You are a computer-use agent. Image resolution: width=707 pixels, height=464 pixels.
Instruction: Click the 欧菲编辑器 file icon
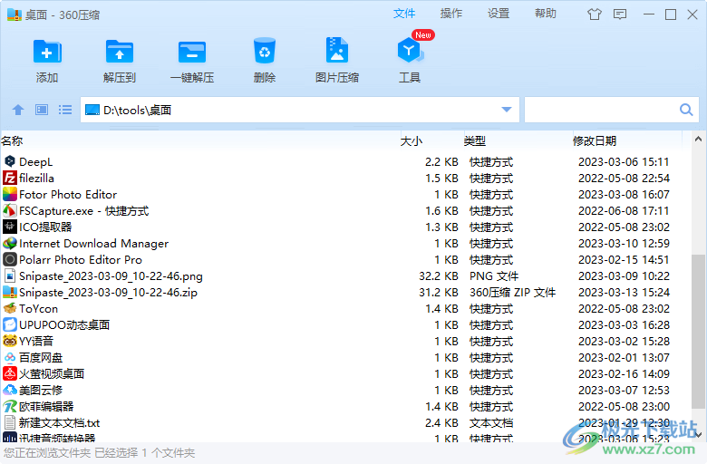click(x=10, y=406)
